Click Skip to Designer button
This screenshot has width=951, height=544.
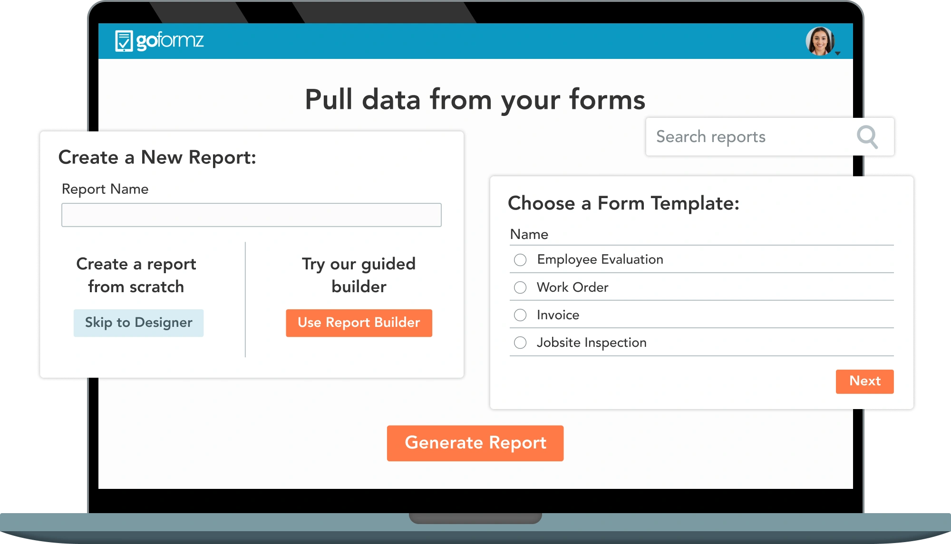point(138,322)
